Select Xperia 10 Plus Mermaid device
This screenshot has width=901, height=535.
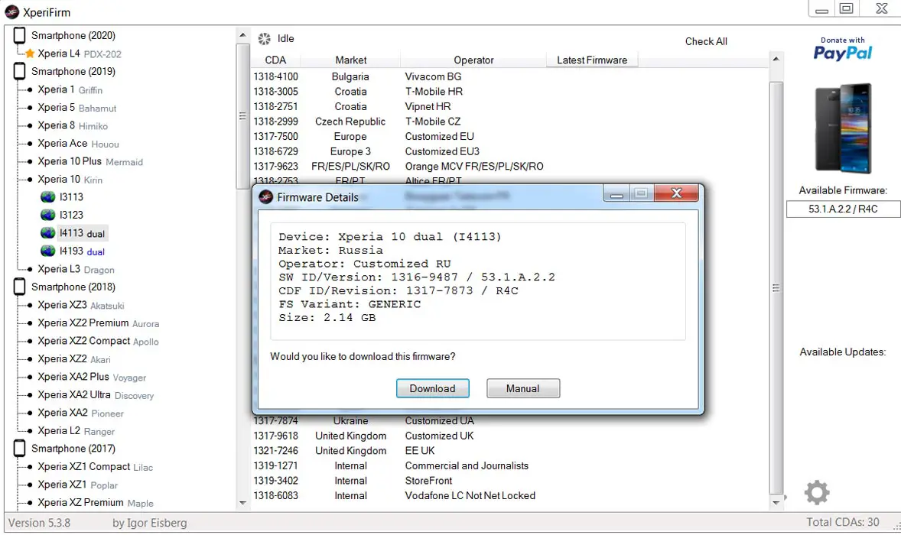pyautogui.click(x=90, y=161)
